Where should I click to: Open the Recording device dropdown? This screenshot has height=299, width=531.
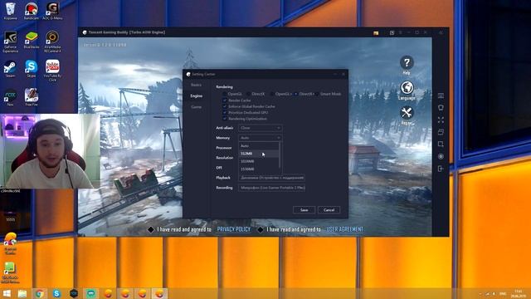(x=271, y=188)
